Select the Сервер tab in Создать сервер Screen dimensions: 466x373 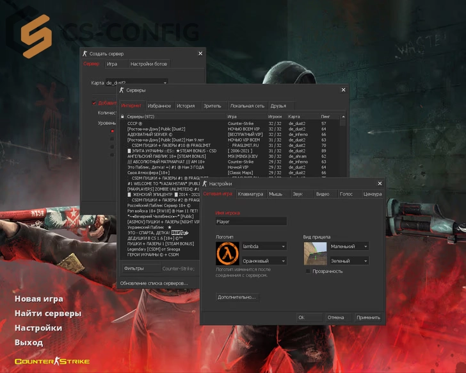pos(92,63)
